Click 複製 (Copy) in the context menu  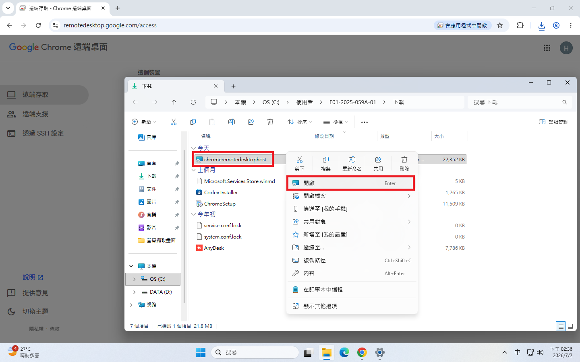pos(326,164)
